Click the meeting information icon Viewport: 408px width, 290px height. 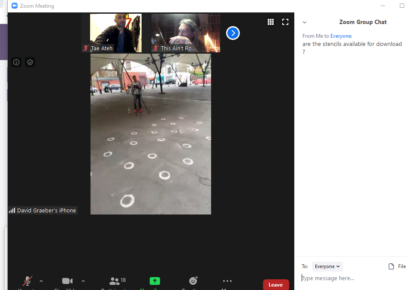16,62
